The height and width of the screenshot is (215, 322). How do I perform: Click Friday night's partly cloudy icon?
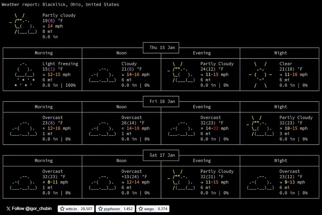[260, 126]
